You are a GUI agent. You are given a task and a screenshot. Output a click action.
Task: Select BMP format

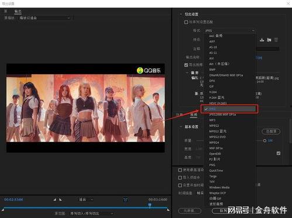click(x=212, y=70)
